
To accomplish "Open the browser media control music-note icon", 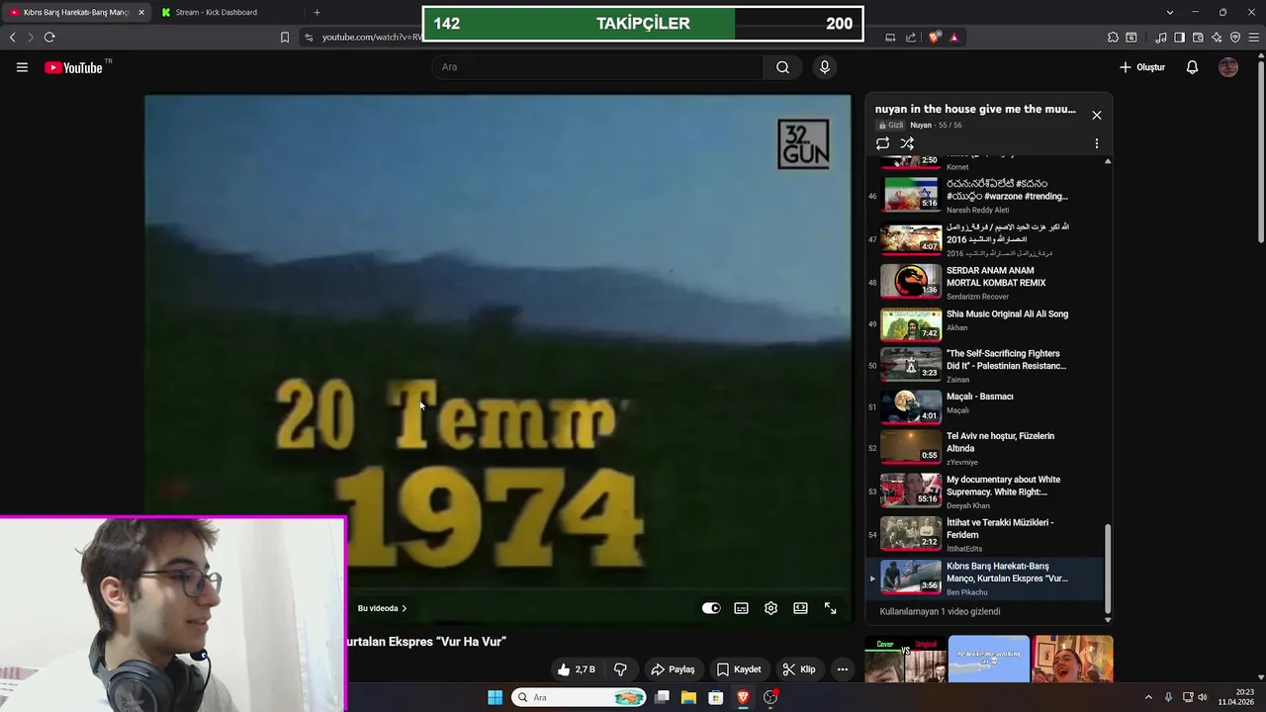I will (x=1161, y=38).
